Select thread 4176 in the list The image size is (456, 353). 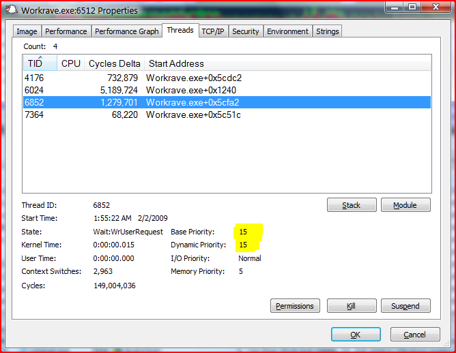(x=34, y=78)
